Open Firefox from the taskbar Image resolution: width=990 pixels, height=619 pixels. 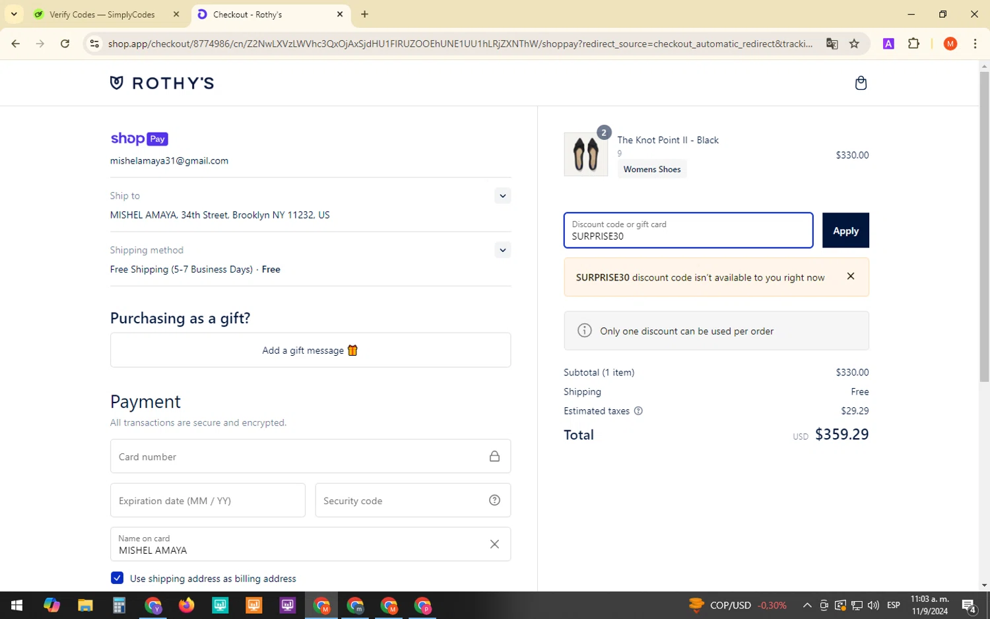tap(187, 605)
